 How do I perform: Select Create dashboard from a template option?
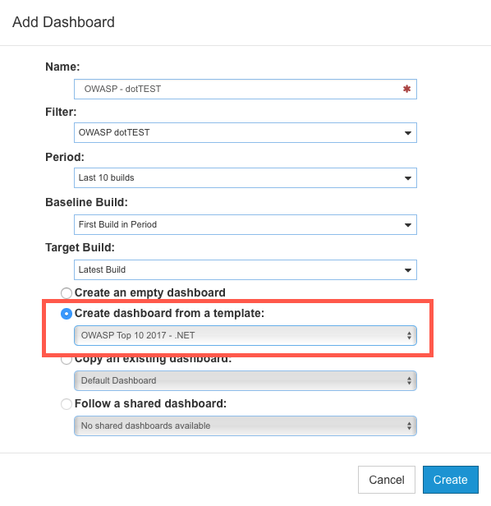[x=67, y=314]
